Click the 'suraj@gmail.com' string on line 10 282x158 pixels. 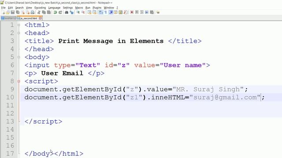point(225,97)
